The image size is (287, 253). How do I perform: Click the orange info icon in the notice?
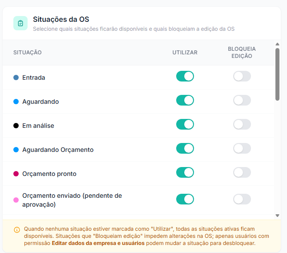pos(17,230)
